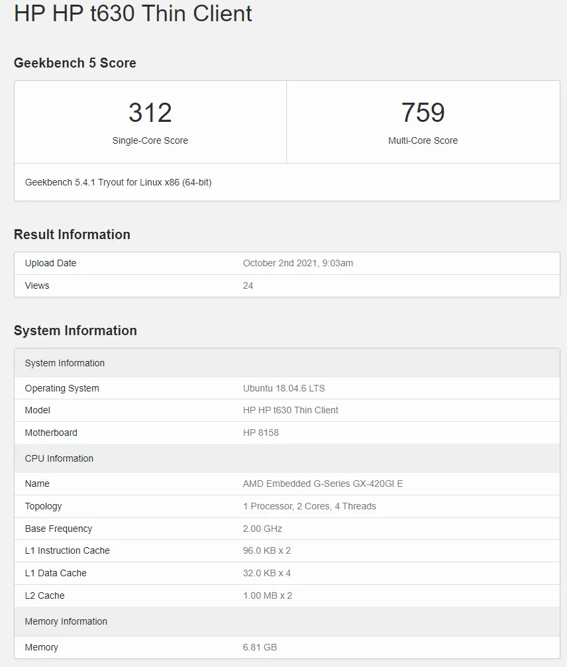Select the Memory value 6.81 GB

coord(260,647)
